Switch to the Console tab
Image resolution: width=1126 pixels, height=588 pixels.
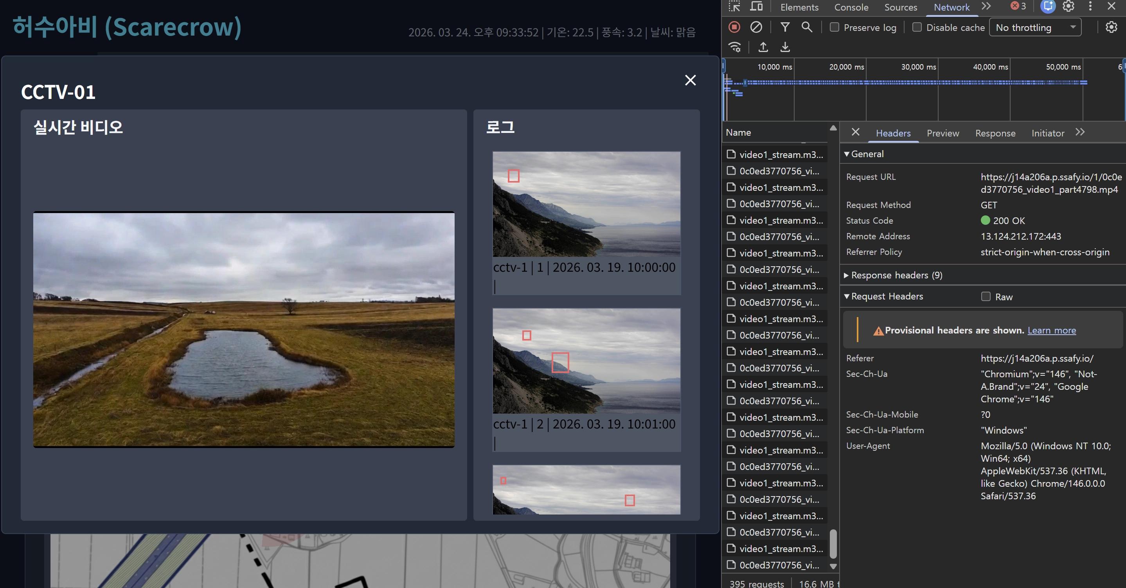coord(851,7)
